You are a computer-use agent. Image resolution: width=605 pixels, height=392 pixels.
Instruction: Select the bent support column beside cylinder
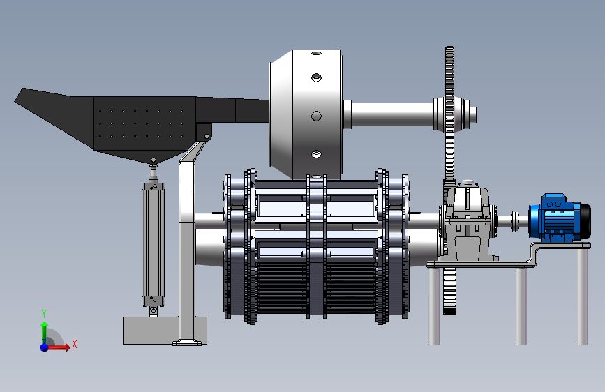[188, 247]
